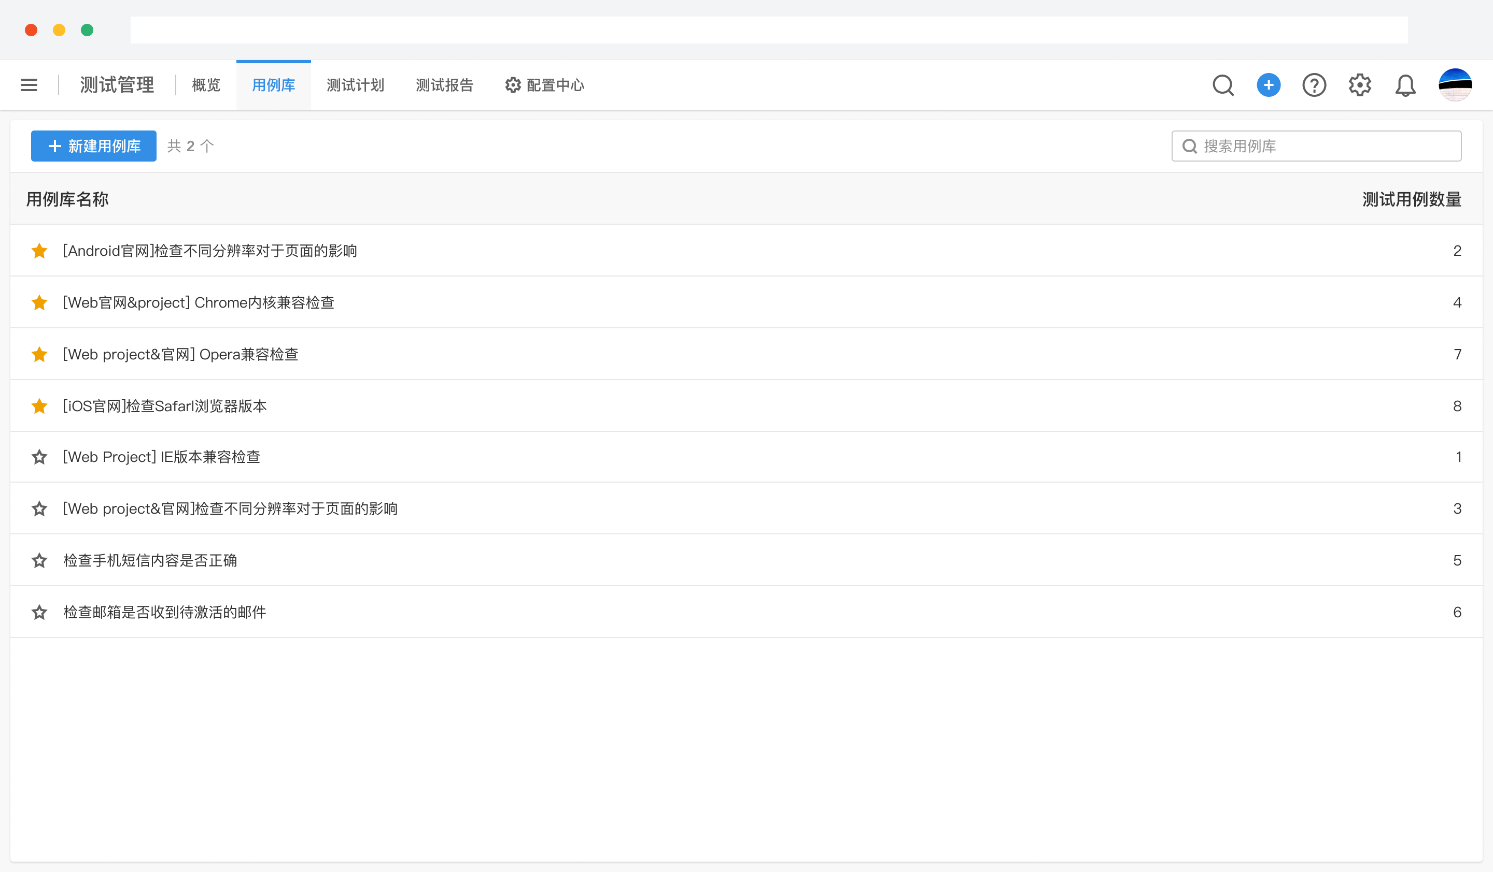Click the 新建用例库 button
The width and height of the screenshot is (1493, 872).
94,146
